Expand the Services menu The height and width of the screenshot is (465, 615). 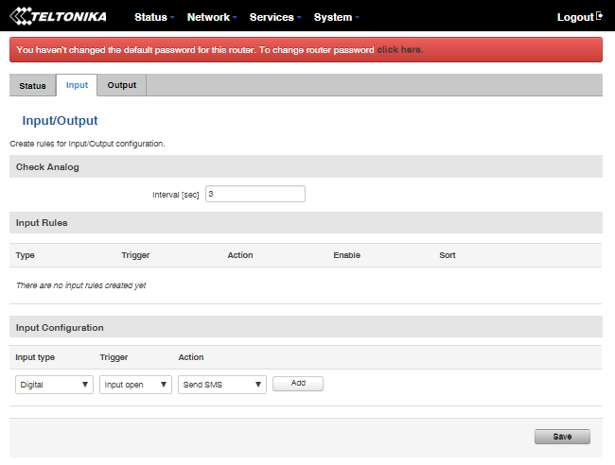click(274, 17)
